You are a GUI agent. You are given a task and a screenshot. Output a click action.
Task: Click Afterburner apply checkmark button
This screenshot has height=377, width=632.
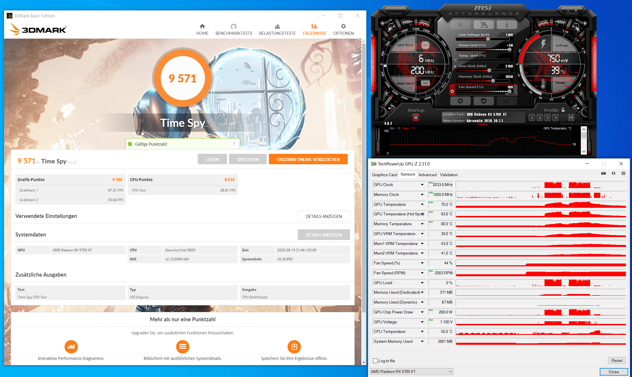click(507, 101)
